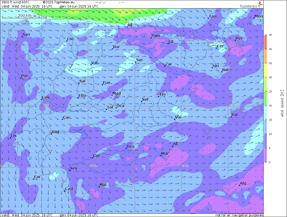Click the 'EBa' city label
Screen dimensions: 287x217
(82, 96)
